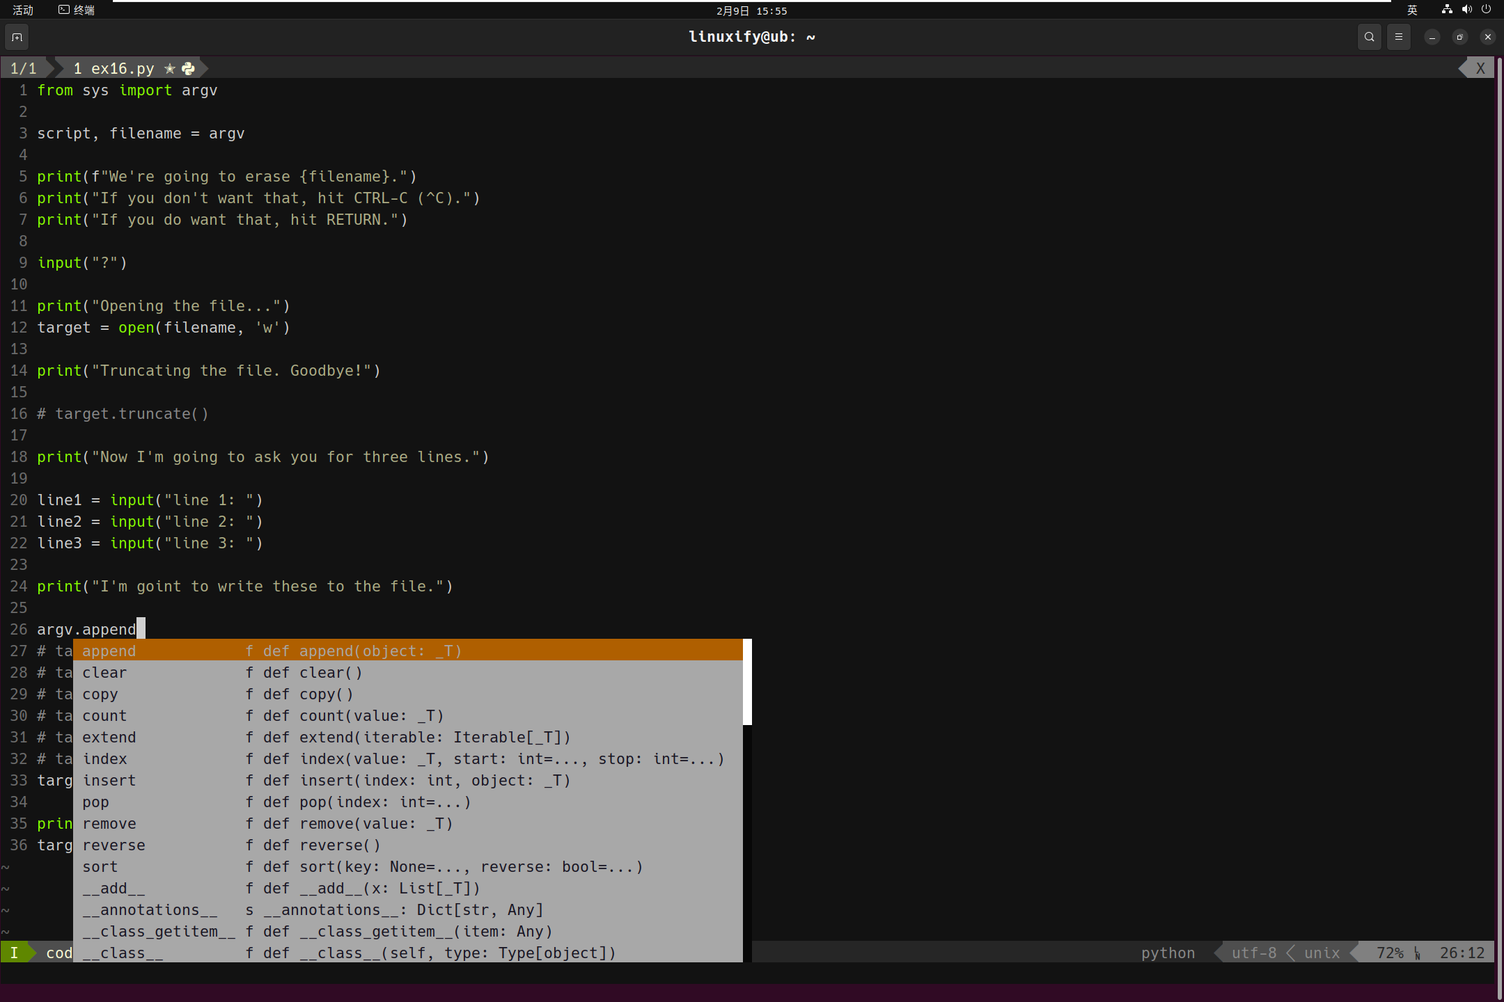
Task: Click the terminal search icon
Action: (1369, 37)
